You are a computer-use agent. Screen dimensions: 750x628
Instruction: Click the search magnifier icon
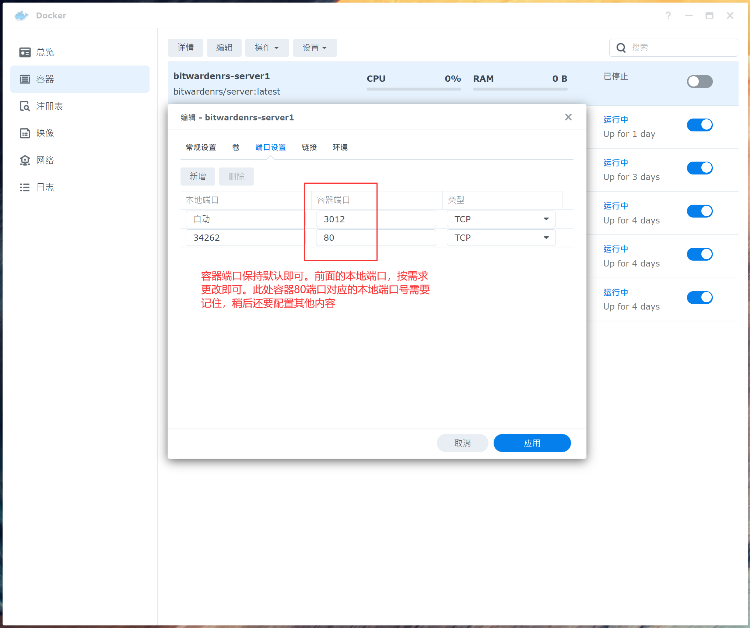coord(621,48)
